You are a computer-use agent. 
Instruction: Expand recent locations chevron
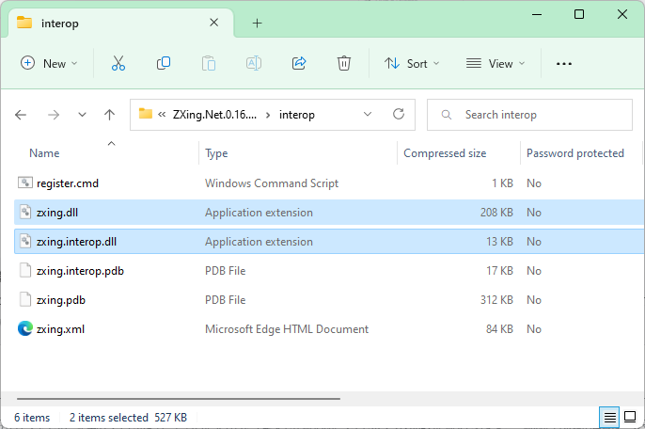[x=83, y=115]
